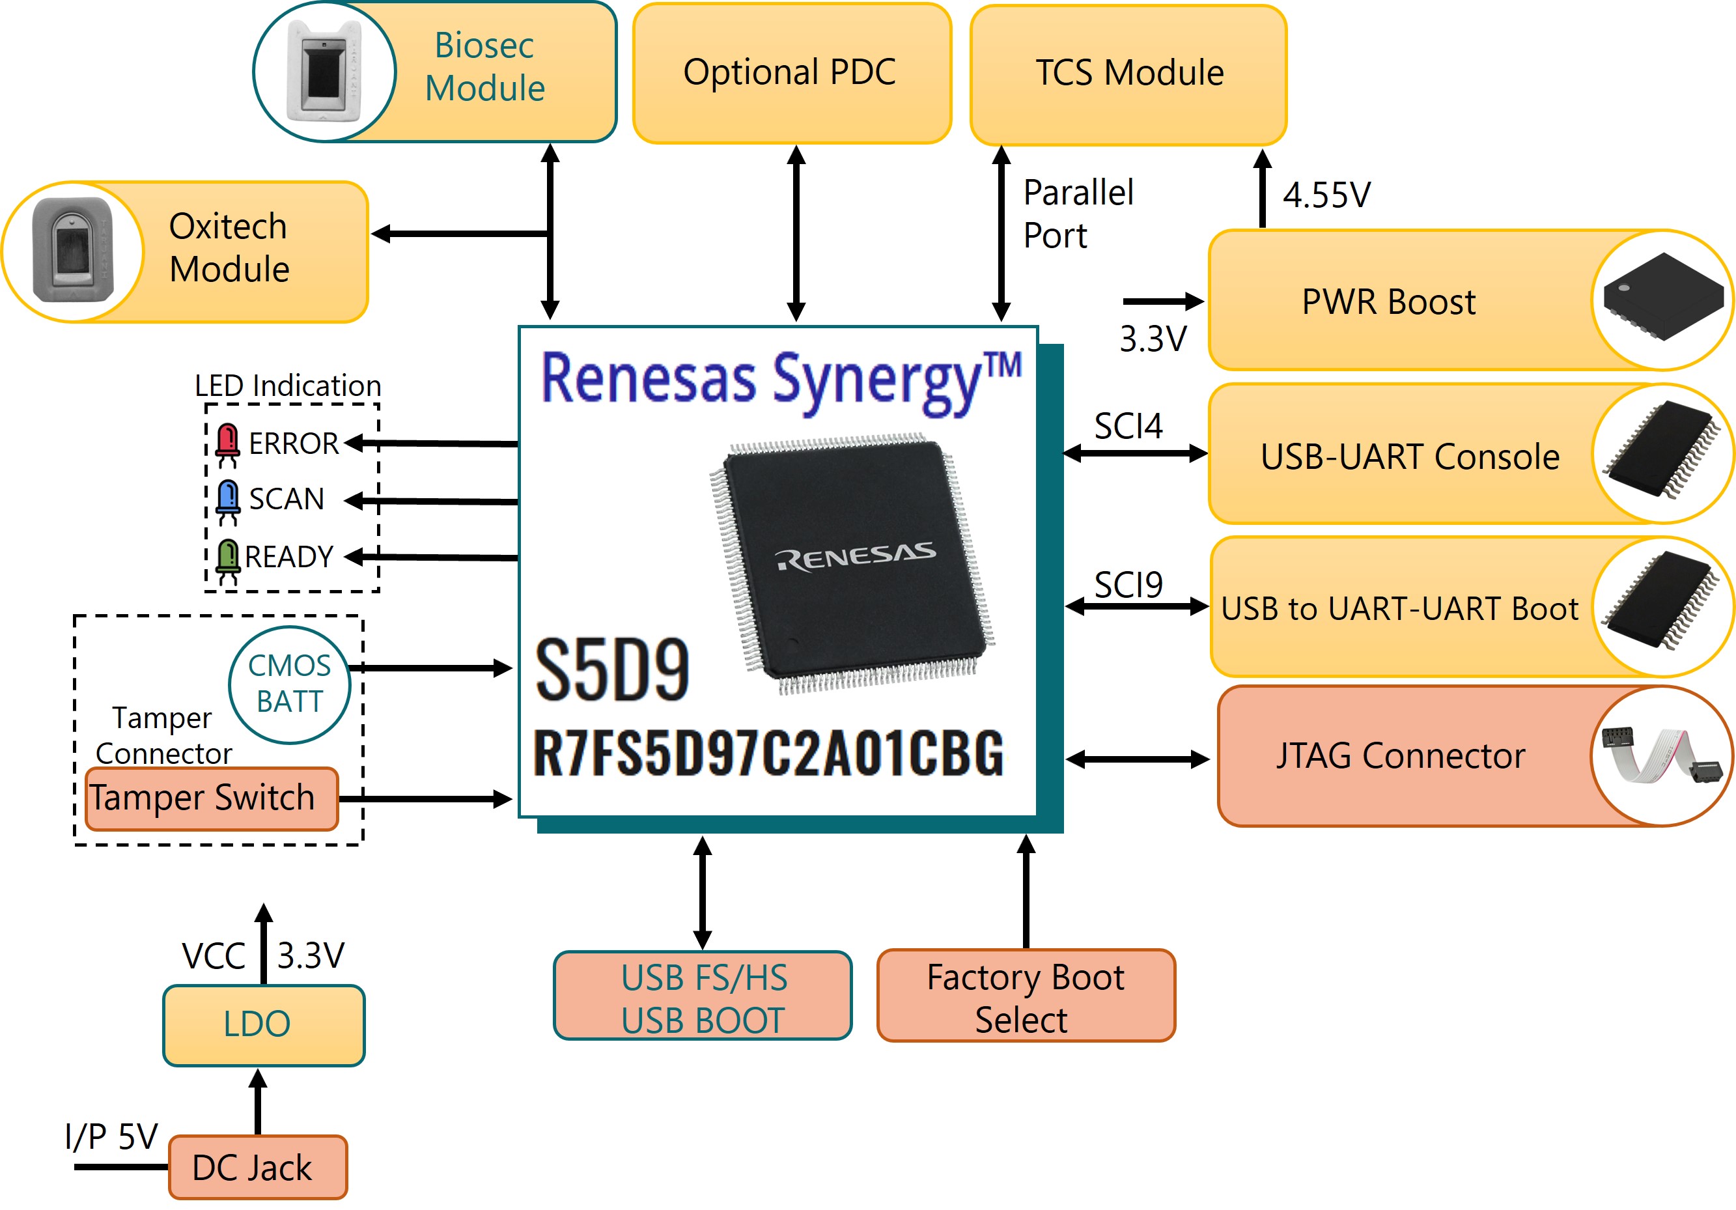Select the Optional PDC block
Viewport: 1736px width, 1210px height.
click(792, 72)
